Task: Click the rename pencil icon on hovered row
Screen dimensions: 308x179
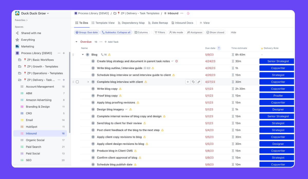Action: (x=199, y=82)
